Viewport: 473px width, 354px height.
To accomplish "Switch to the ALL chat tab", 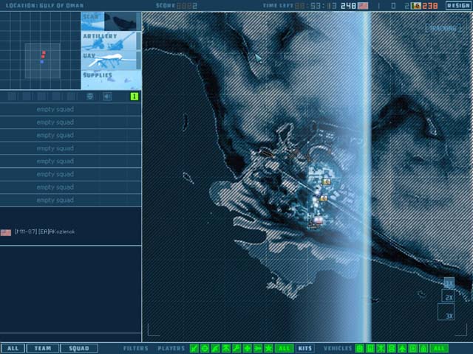I will (x=12, y=348).
